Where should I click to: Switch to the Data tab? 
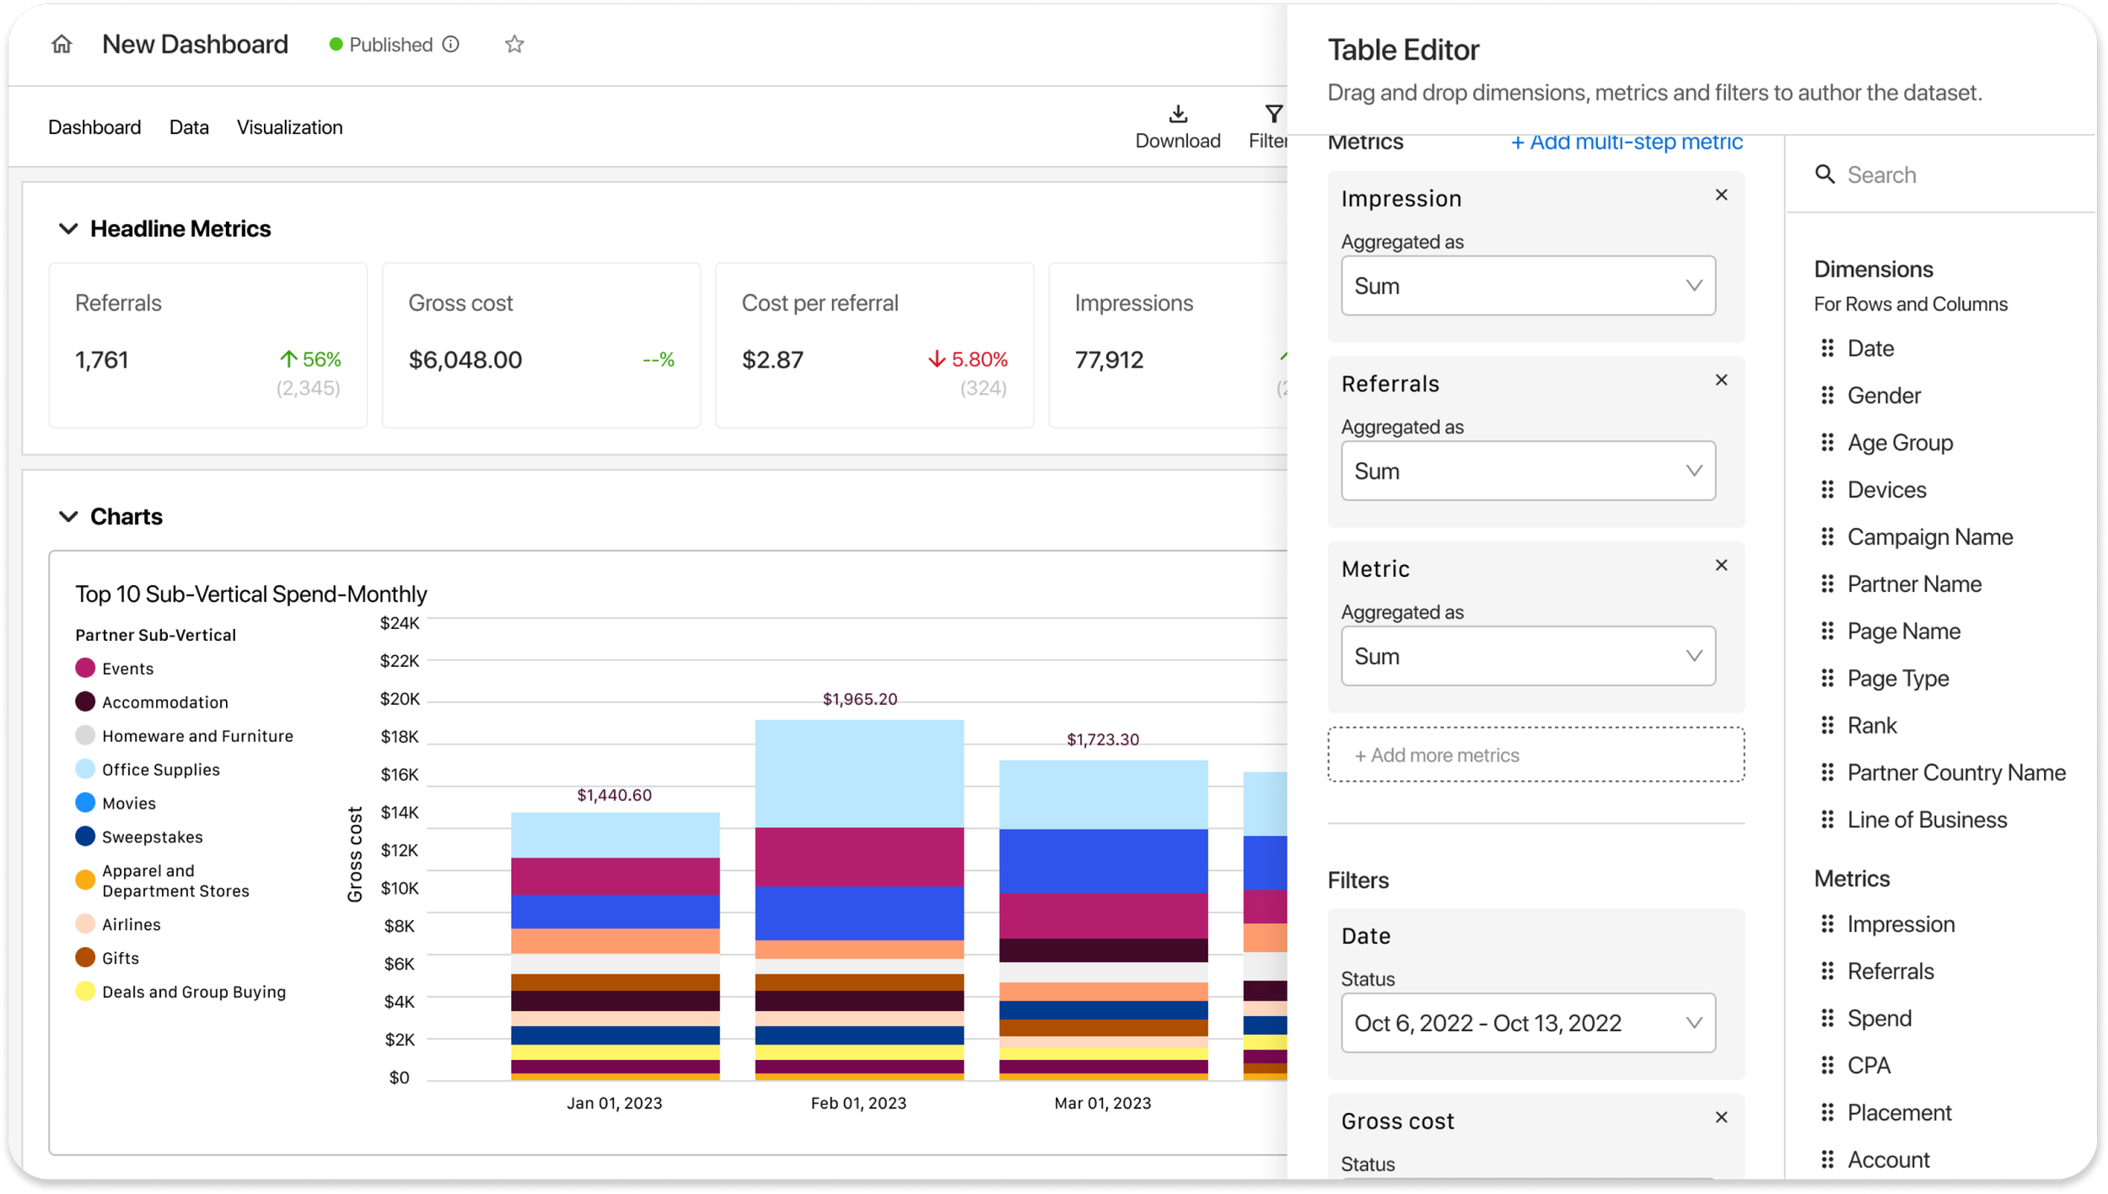(x=189, y=127)
